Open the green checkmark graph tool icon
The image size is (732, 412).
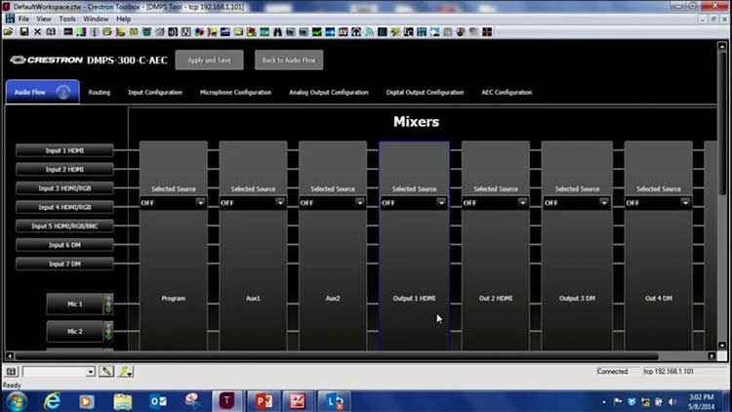[317, 32]
